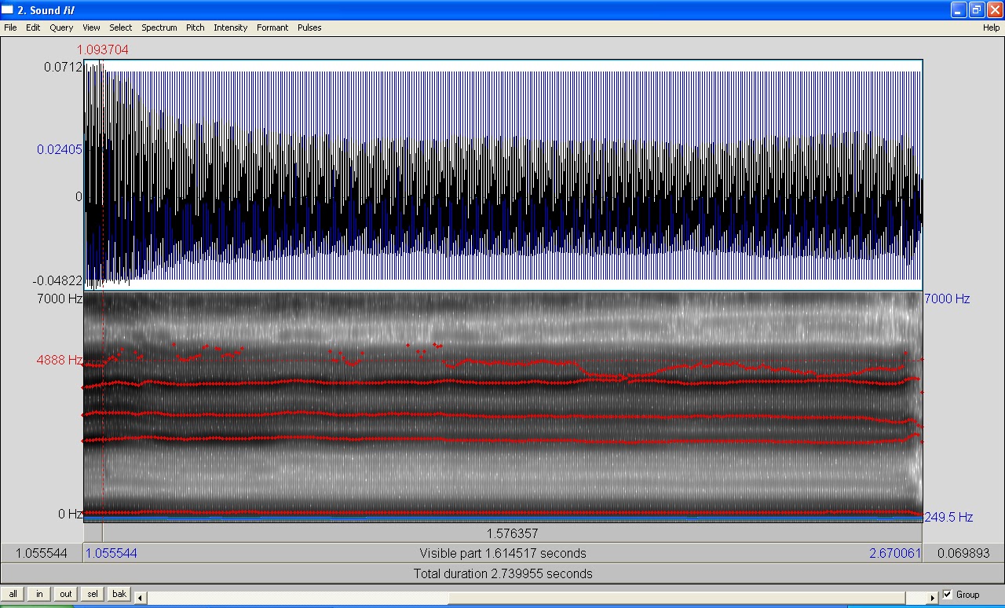Play the visible part 1.614517 seconds bar
1005x608 pixels.
tap(502, 553)
